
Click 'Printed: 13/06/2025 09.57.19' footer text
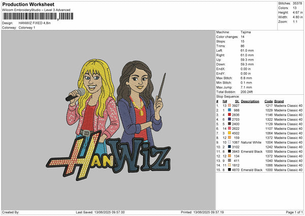[202, 212]
